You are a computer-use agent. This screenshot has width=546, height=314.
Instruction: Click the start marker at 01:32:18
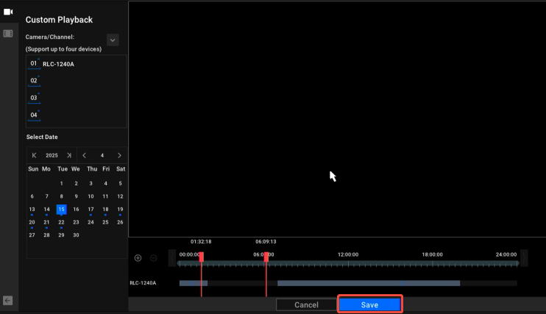coord(202,257)
